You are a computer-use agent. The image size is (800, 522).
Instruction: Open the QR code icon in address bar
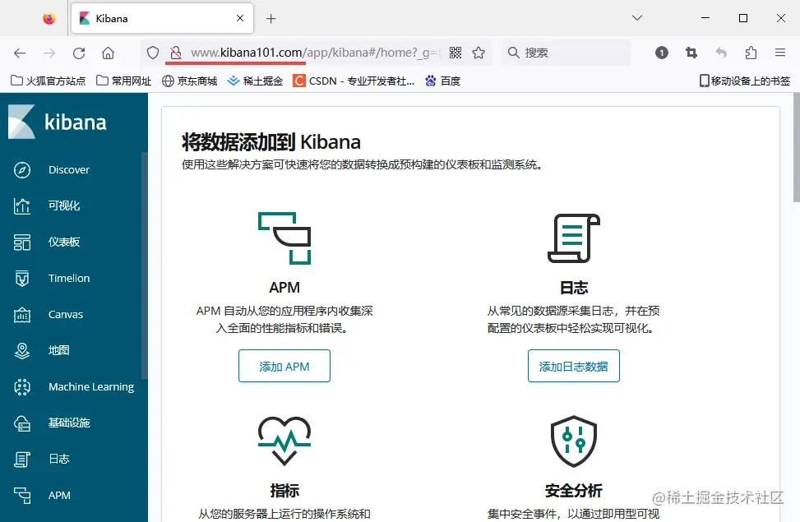pyautogui.click(x=455, y=53)
